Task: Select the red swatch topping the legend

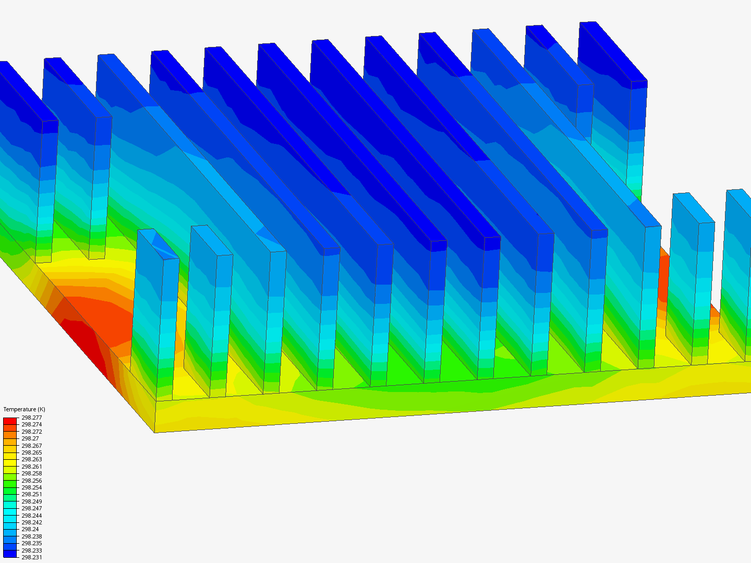Action: tap(10, 421)
